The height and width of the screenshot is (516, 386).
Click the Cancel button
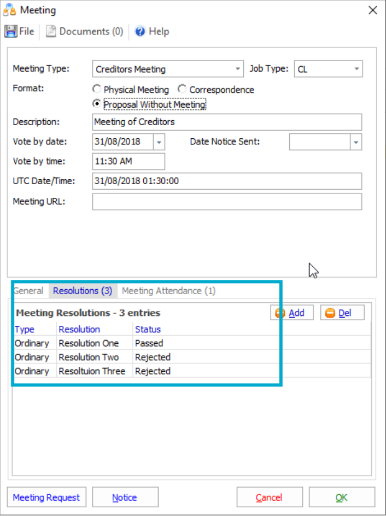click(x=269, y=497)
